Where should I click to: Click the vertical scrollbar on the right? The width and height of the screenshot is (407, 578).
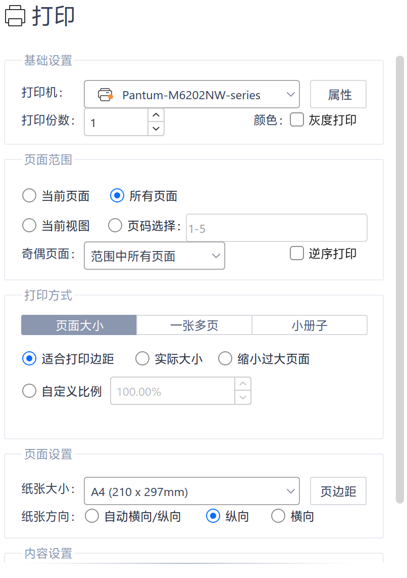(400, 279)
